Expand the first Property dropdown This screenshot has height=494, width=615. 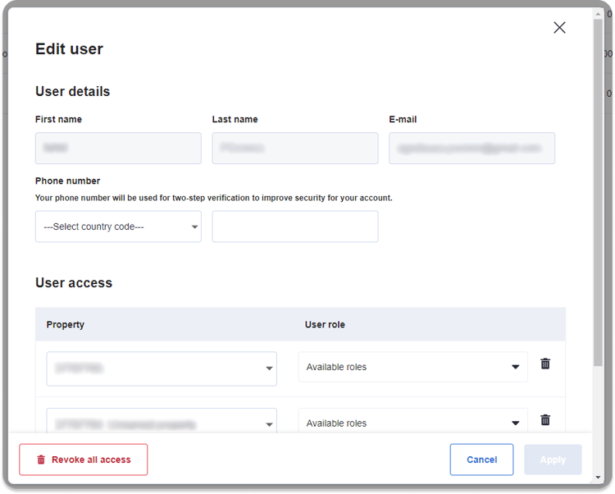point(162,368)
